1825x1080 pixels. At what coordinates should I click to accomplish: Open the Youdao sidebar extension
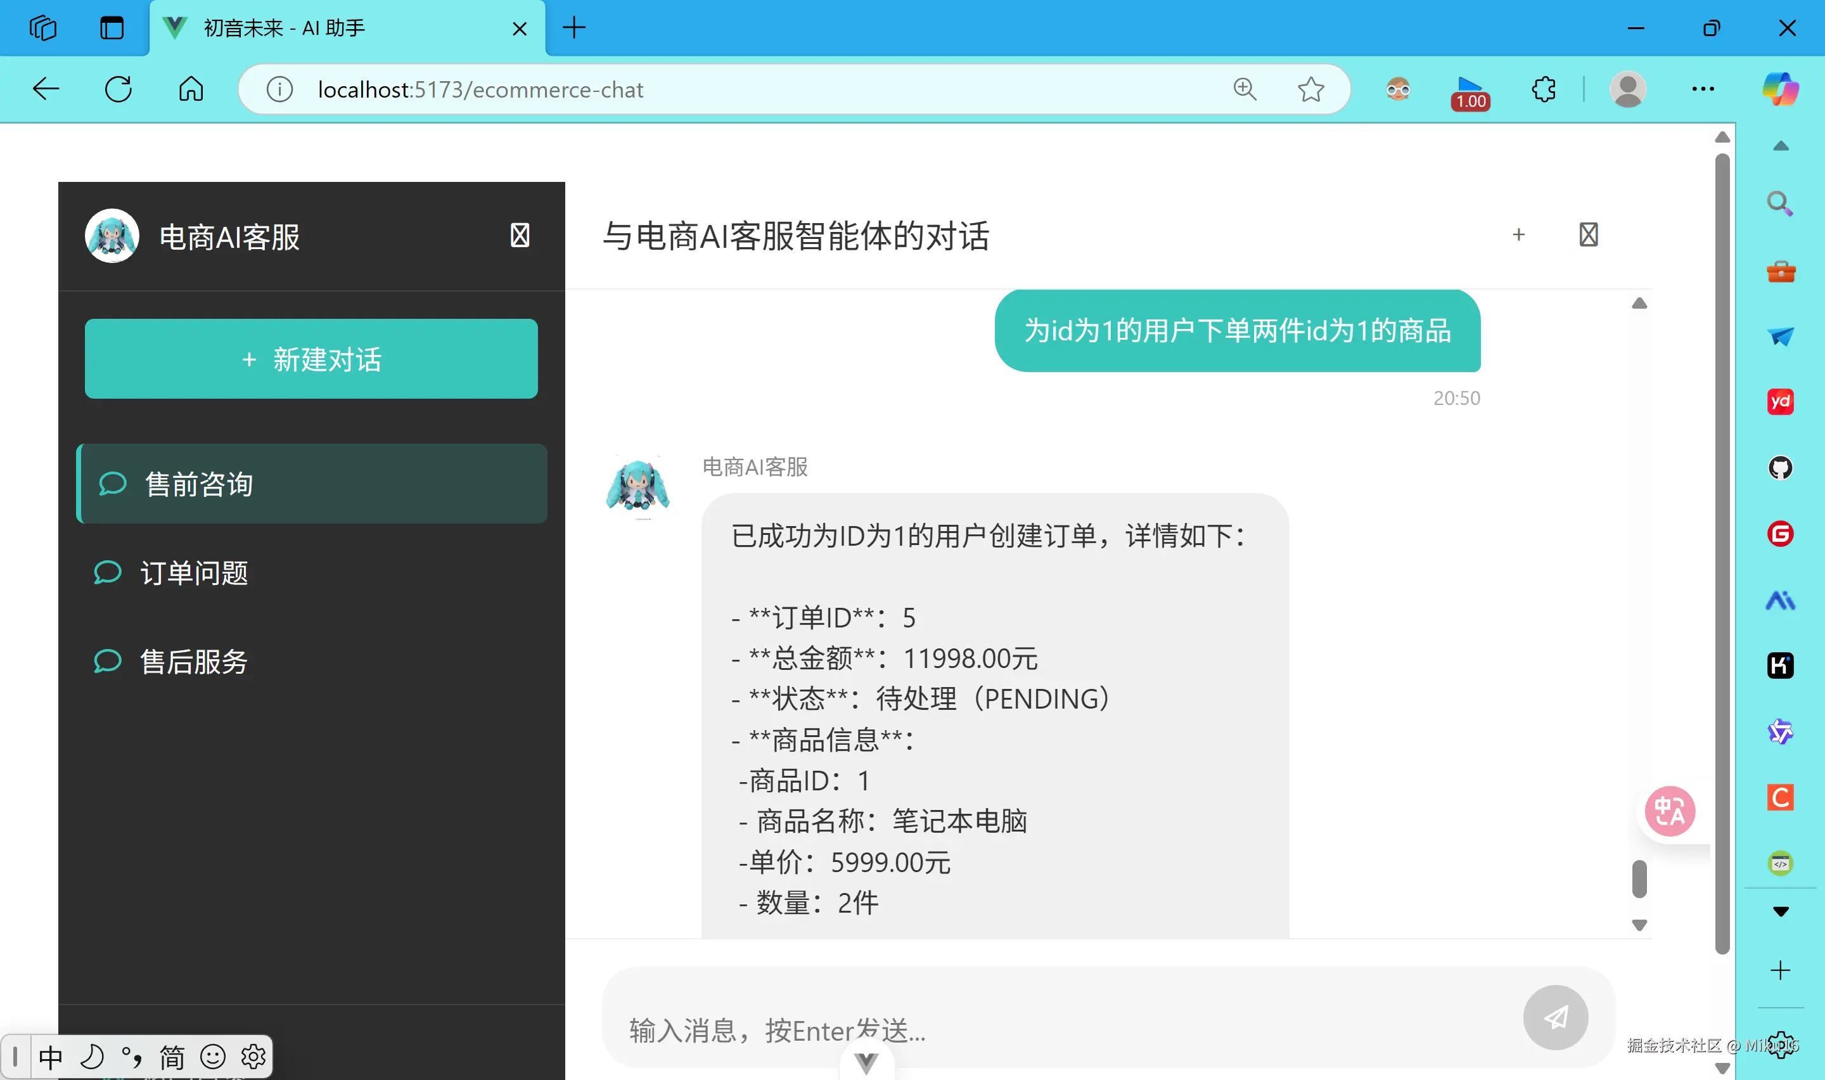point(1780,401)
